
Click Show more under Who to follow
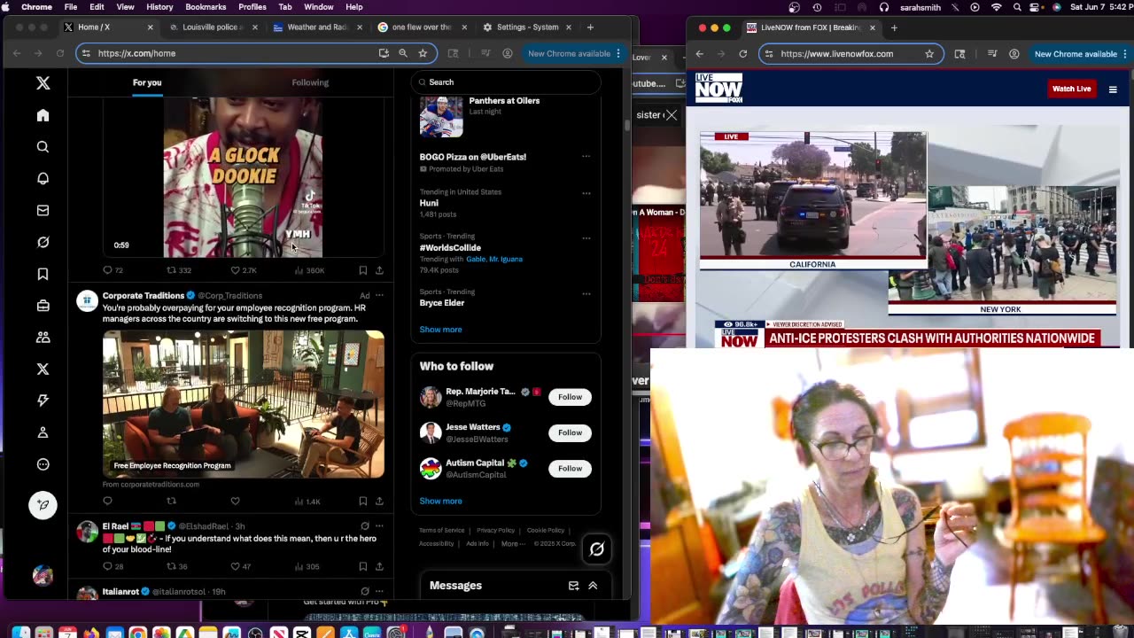[440, 502]
